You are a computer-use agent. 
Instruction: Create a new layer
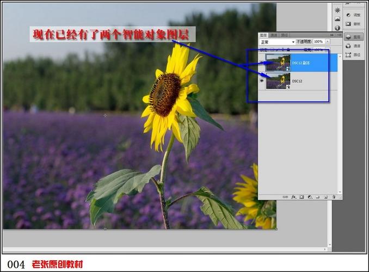point(325,197)
